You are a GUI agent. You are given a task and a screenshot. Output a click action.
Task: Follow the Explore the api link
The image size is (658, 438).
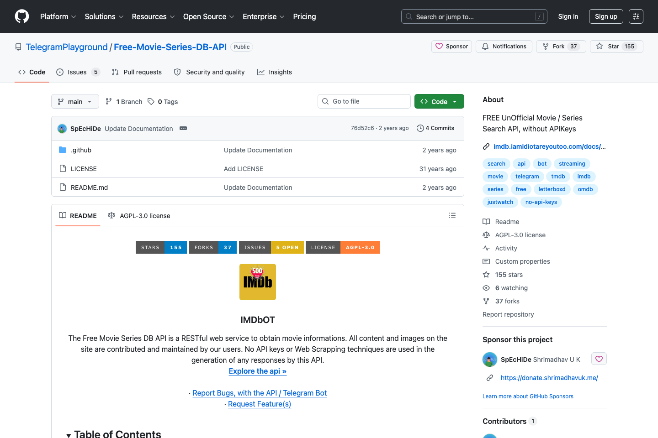(257, 371)
